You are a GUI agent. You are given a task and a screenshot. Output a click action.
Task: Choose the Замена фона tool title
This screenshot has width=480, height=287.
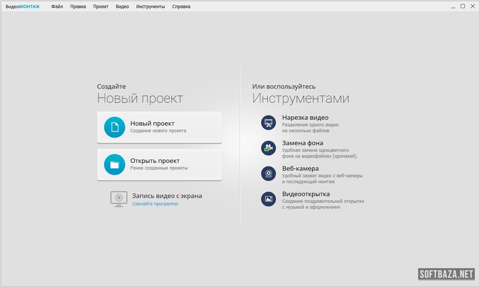pos(303,143)
